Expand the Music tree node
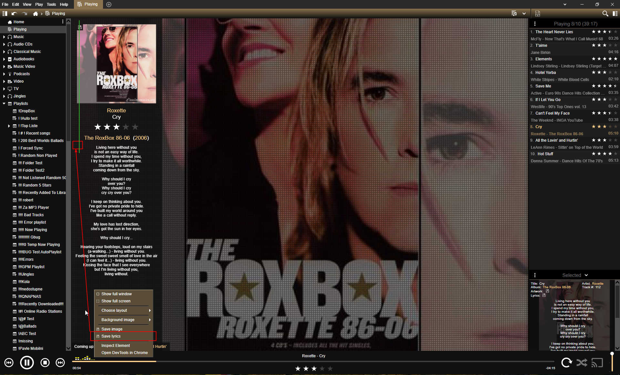Screen dimensions: 620x375 tap(4, 37)
